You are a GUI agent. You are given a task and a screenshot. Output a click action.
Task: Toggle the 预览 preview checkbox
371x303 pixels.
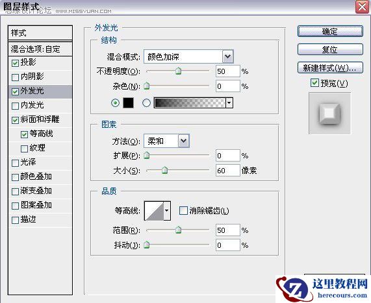(x=314, y=83)
